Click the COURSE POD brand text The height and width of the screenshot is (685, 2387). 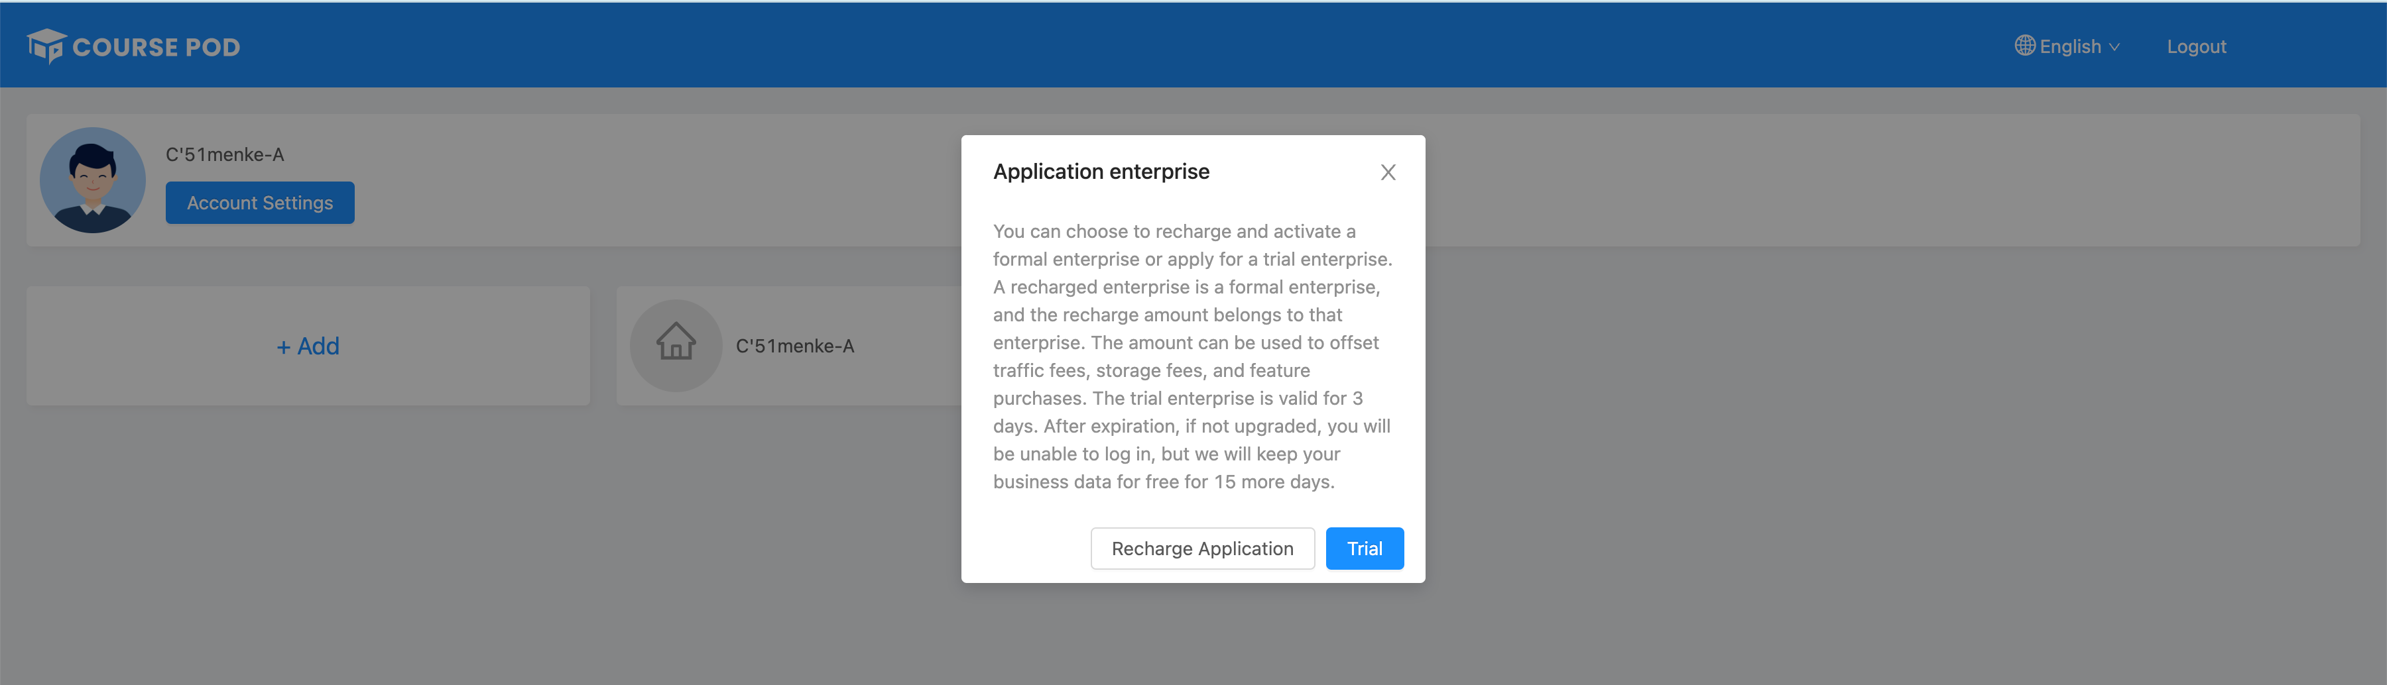point(156,47)
